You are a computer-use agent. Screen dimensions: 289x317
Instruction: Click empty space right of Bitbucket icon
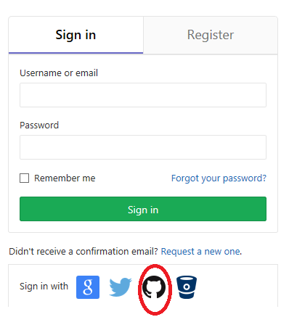[237, 287]
